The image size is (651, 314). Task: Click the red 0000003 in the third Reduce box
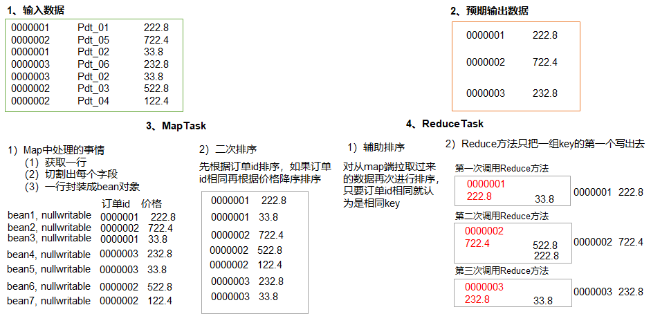[484, 287]
